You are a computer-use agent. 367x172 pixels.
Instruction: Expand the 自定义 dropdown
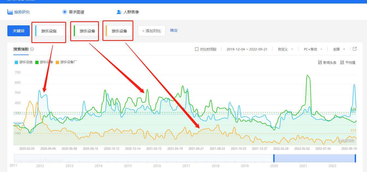(x=285, y=49)
